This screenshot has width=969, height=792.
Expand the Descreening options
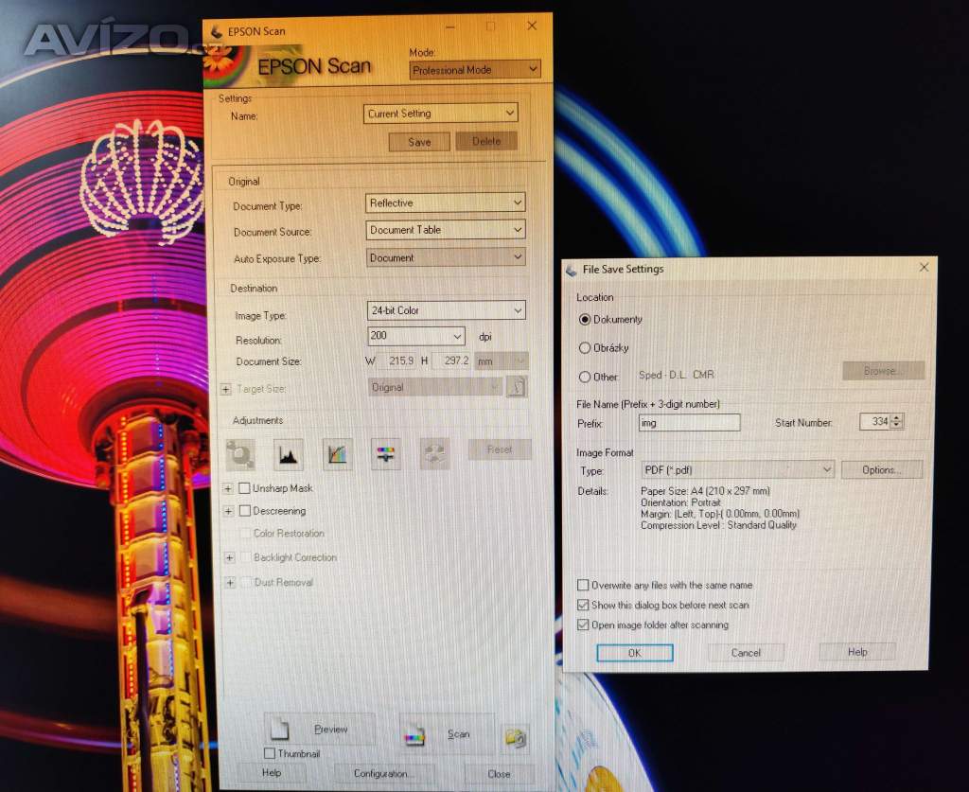(228, 512)
